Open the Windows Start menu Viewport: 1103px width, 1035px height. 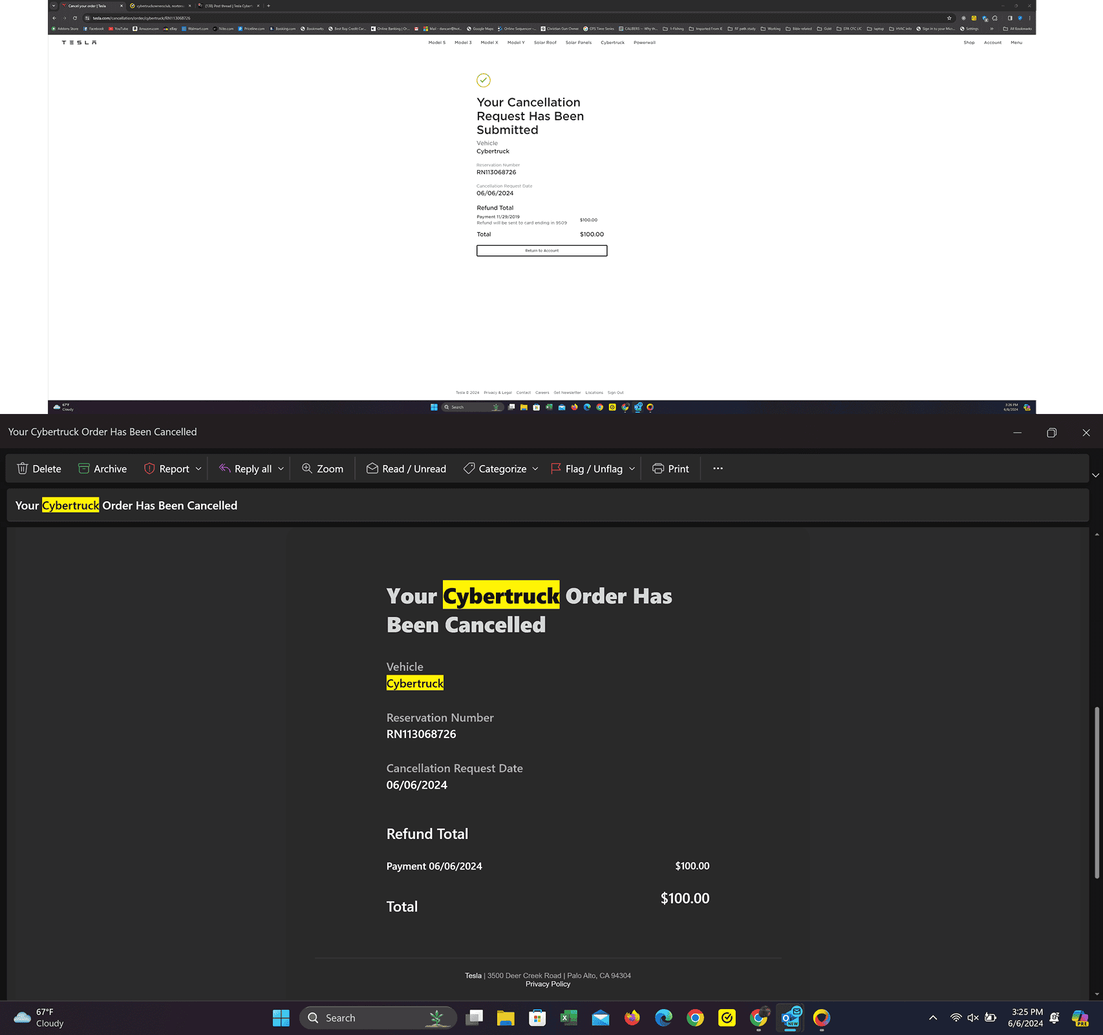click(x=281, y=1018)
